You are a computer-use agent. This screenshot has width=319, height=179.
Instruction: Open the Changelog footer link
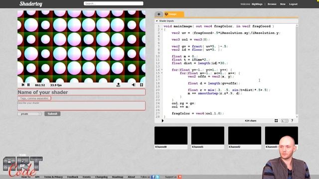pyautogui.click(x=101, y=177)
